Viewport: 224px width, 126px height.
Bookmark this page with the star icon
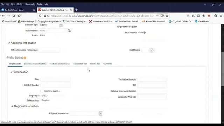pos(167,16)
